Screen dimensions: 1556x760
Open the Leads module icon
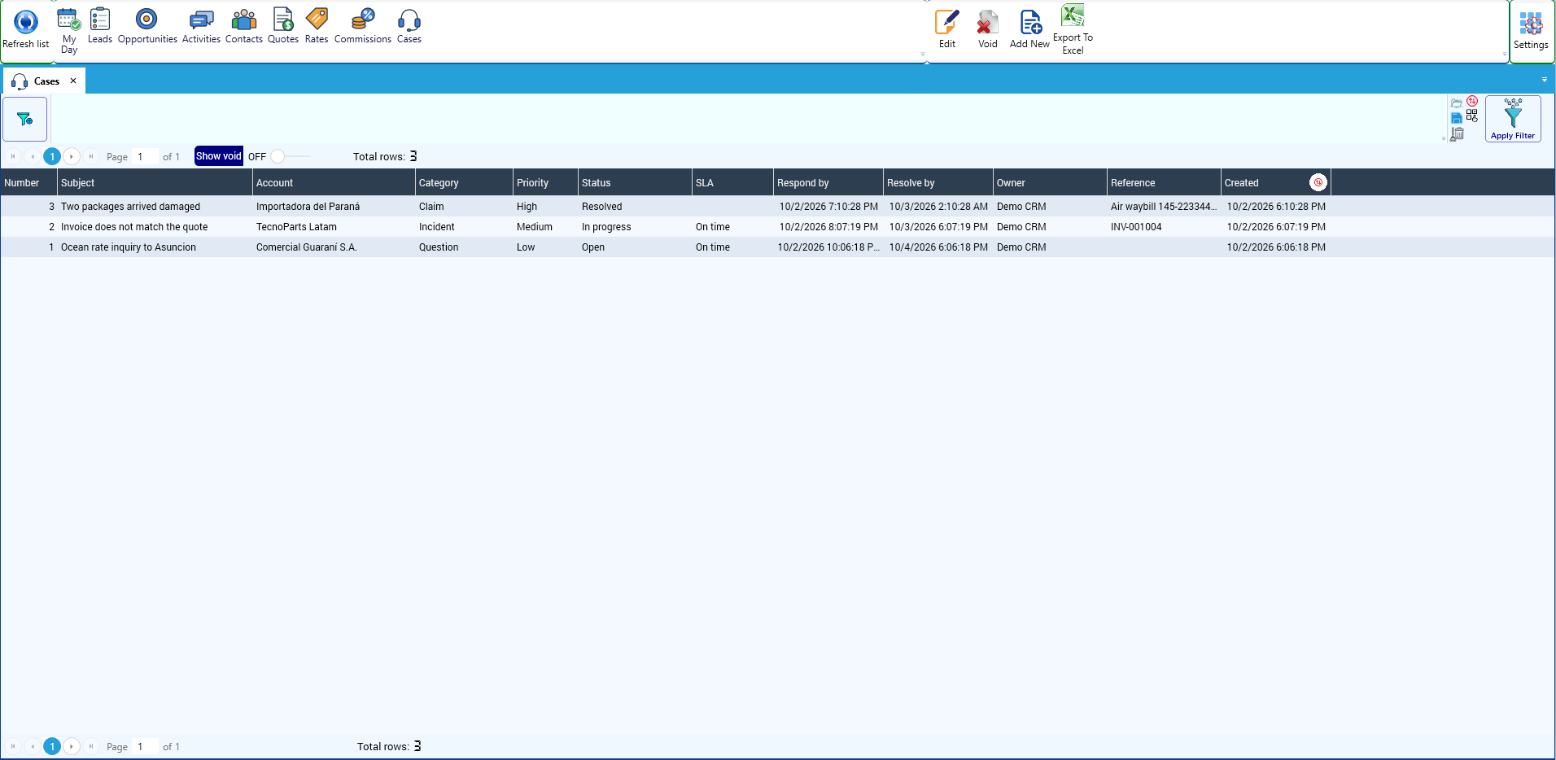[100, 19]
